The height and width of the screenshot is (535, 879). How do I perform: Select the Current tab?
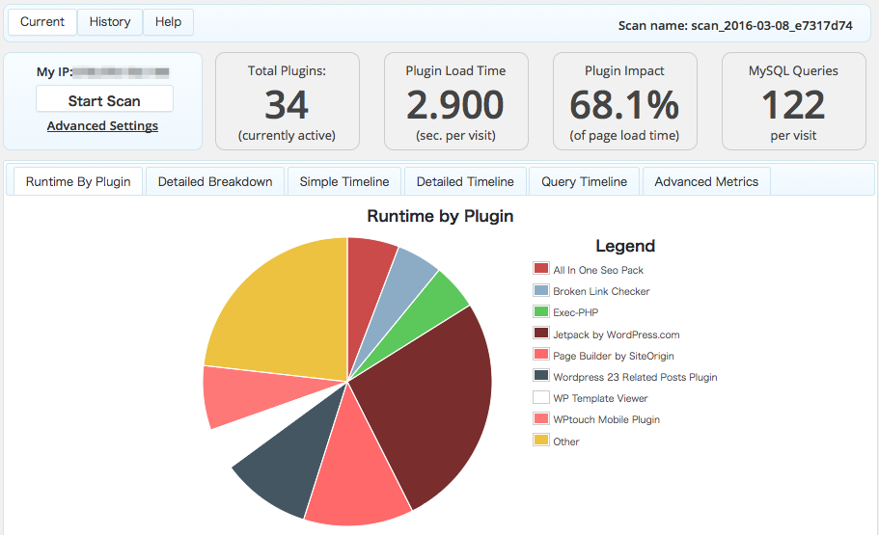click(x=42, y=22)
